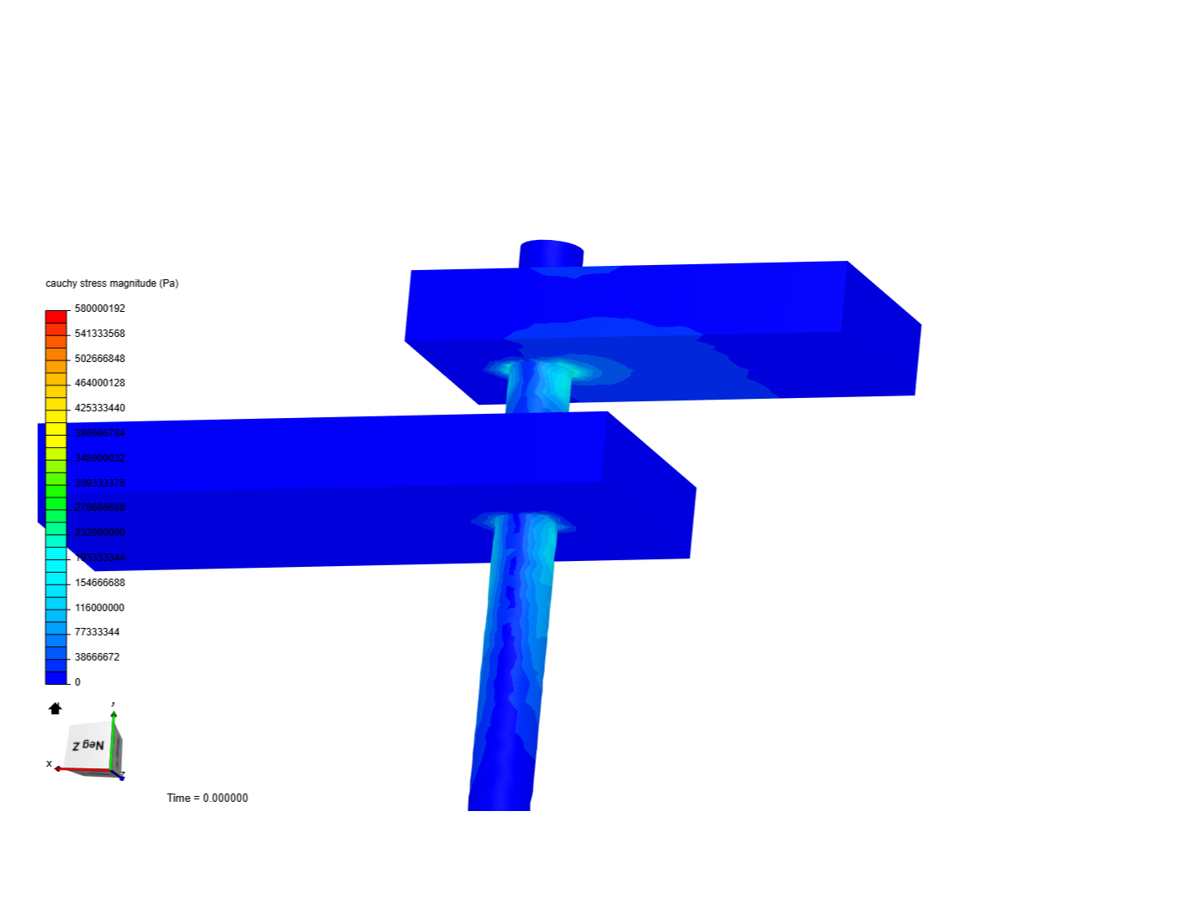Click legend value 425333440
Screen dimensions: 1204x903
click(x=99, y=408)
